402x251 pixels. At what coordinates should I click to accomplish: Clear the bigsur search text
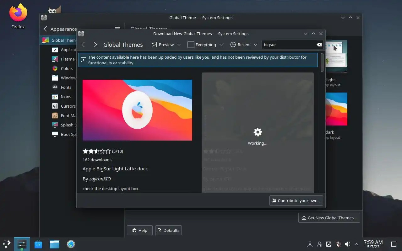tap(319, 45)
